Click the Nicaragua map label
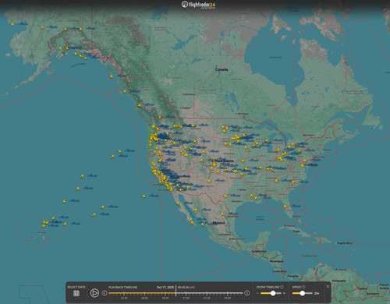390x304 pixels. coord(276,261)
